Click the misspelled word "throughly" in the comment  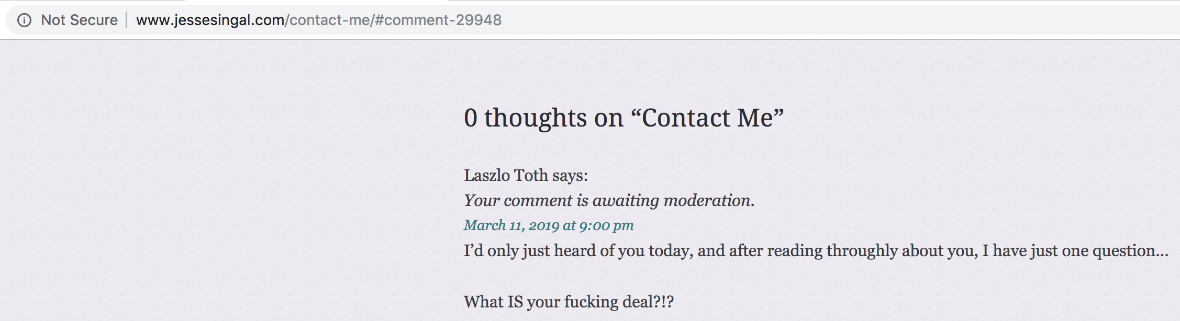click(862, 250)
